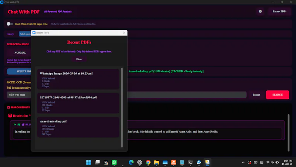Open the terminal app from the taskbar
This screenshot has height=167, width=296.
tap(190, 162)
